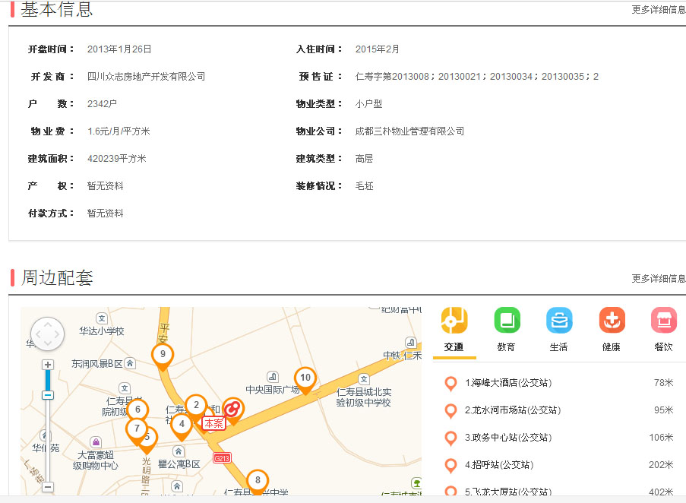Select 1.海峰大酒店(公交站) list entry
The height and width of the screenshot is (503, 686).
tap(508, 383)
